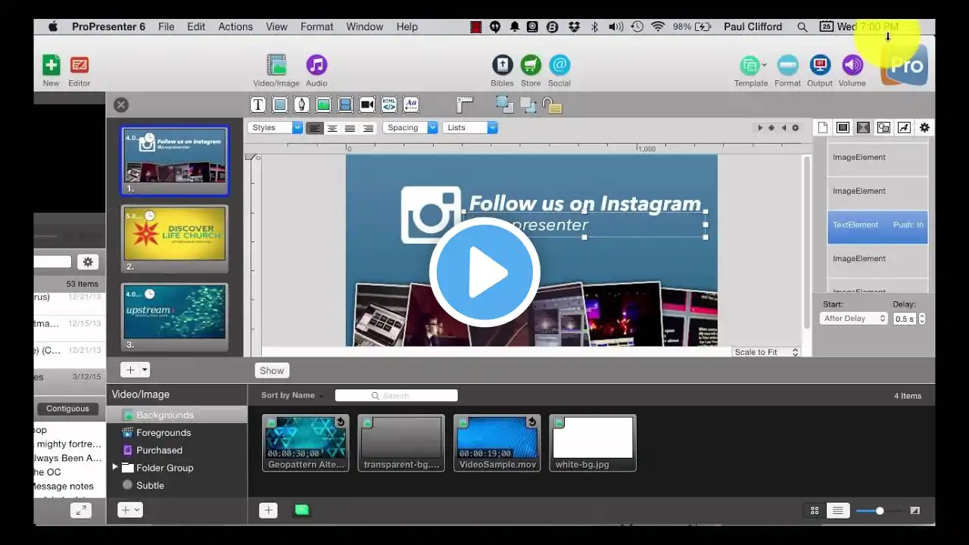Screen dimensions: 969x545
Task: Open the Scale to Fit zoom dropdown
Action: tap(766, 352)
